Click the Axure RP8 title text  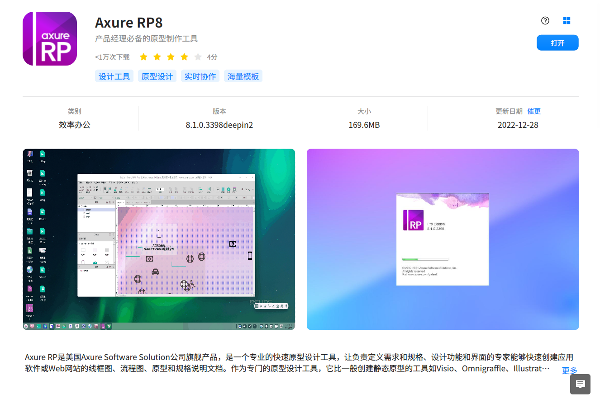[129, 22]
